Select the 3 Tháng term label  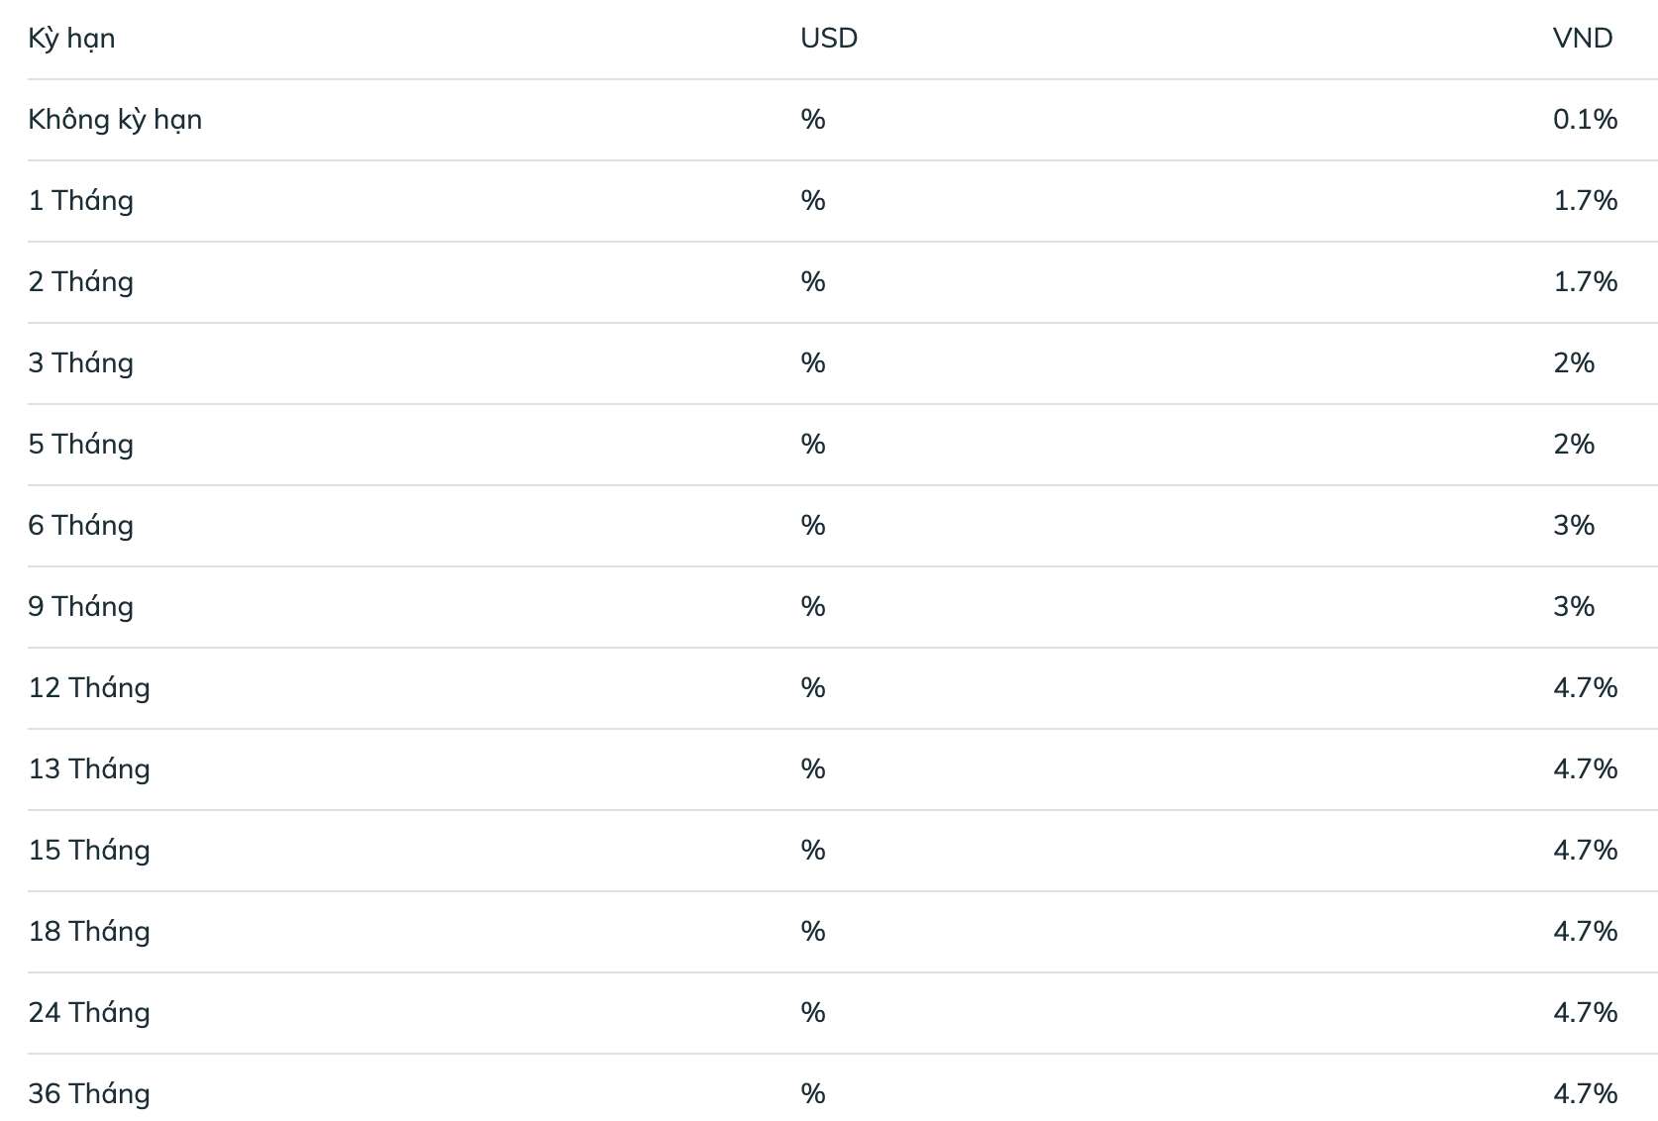pyautogui.click(x=80, y=363)
